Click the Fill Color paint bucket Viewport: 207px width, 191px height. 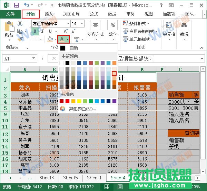coord(50,39)
